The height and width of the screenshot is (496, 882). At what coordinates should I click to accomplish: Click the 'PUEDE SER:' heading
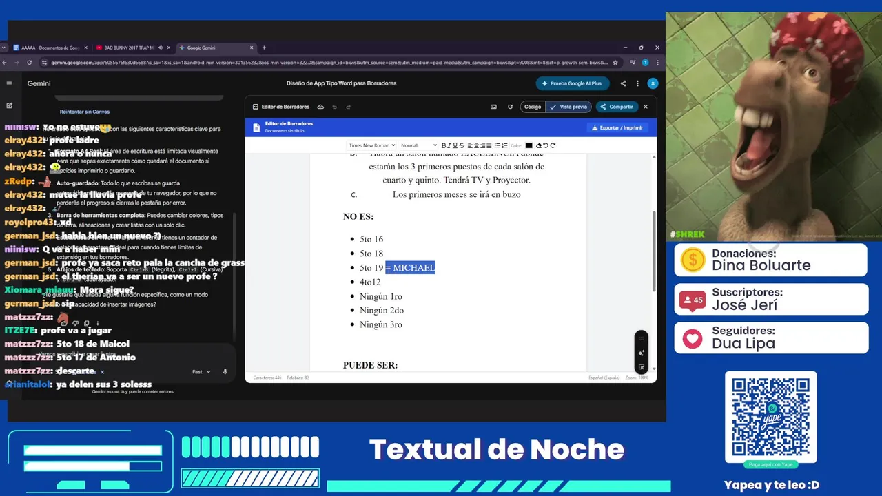(370, 365)
